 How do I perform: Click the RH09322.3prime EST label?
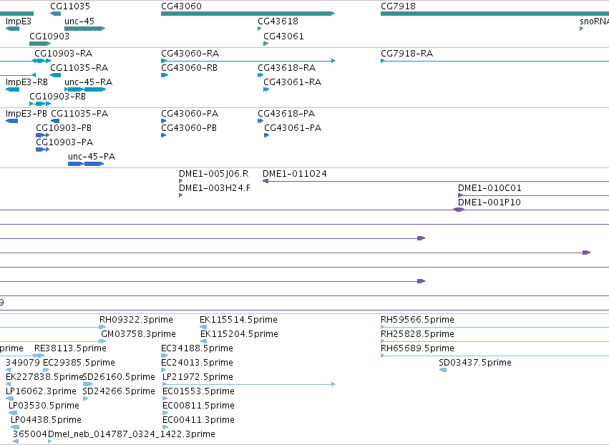pyautogui.click(x=136, y=320)
